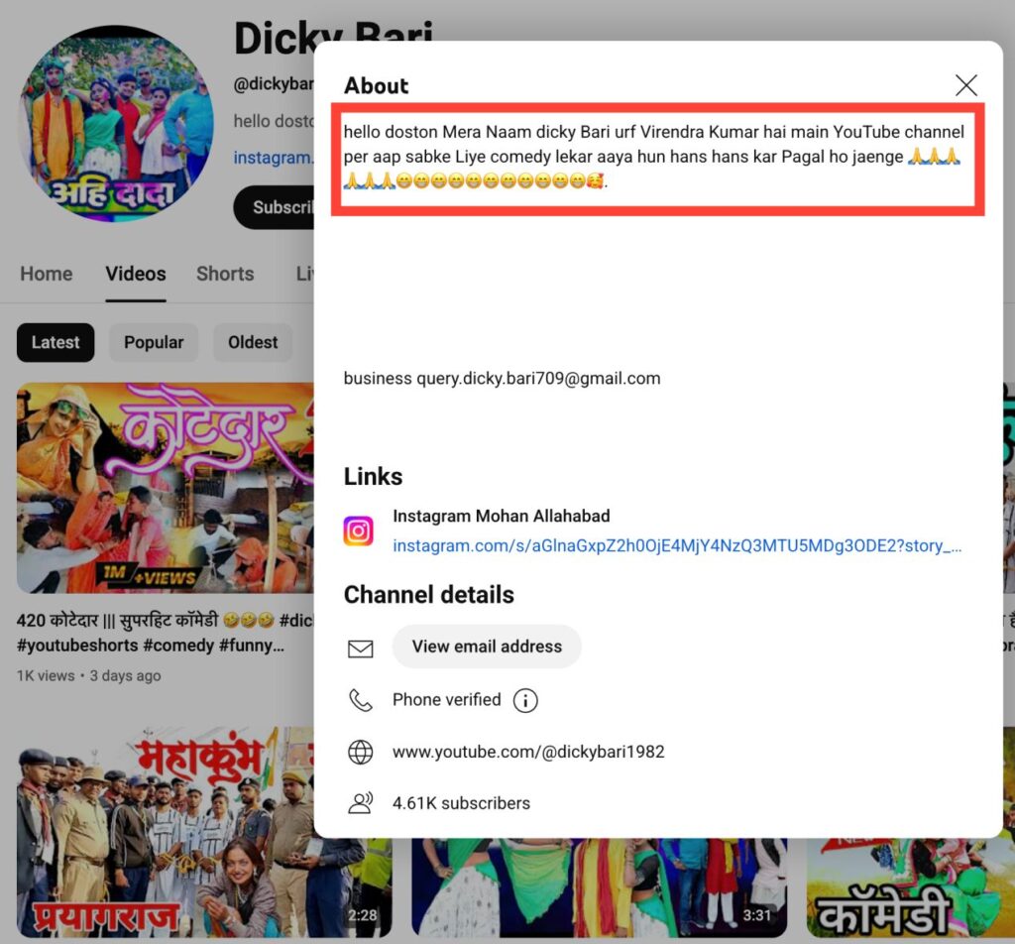The height and width of the screenshot is (944, 1015).
Task: Open the Instagram Mohan Allahabad link
Action: tap(677, 545)
